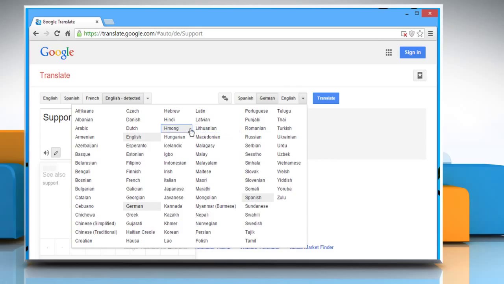Go to the browser home icon
Image resolution: width=504 pixels, height=284 pixels.
68,34
